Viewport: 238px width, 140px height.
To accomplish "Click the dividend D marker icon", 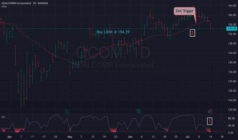I will coord(139,111).
